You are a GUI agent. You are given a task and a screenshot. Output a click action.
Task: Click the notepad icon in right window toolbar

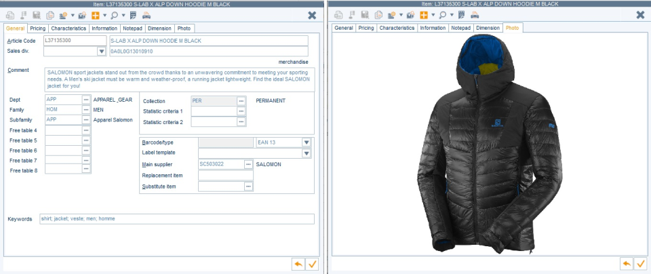(461, 14)
